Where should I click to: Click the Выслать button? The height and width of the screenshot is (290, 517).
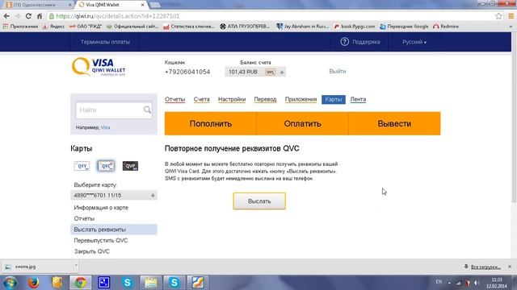click(x=259, y=201)
